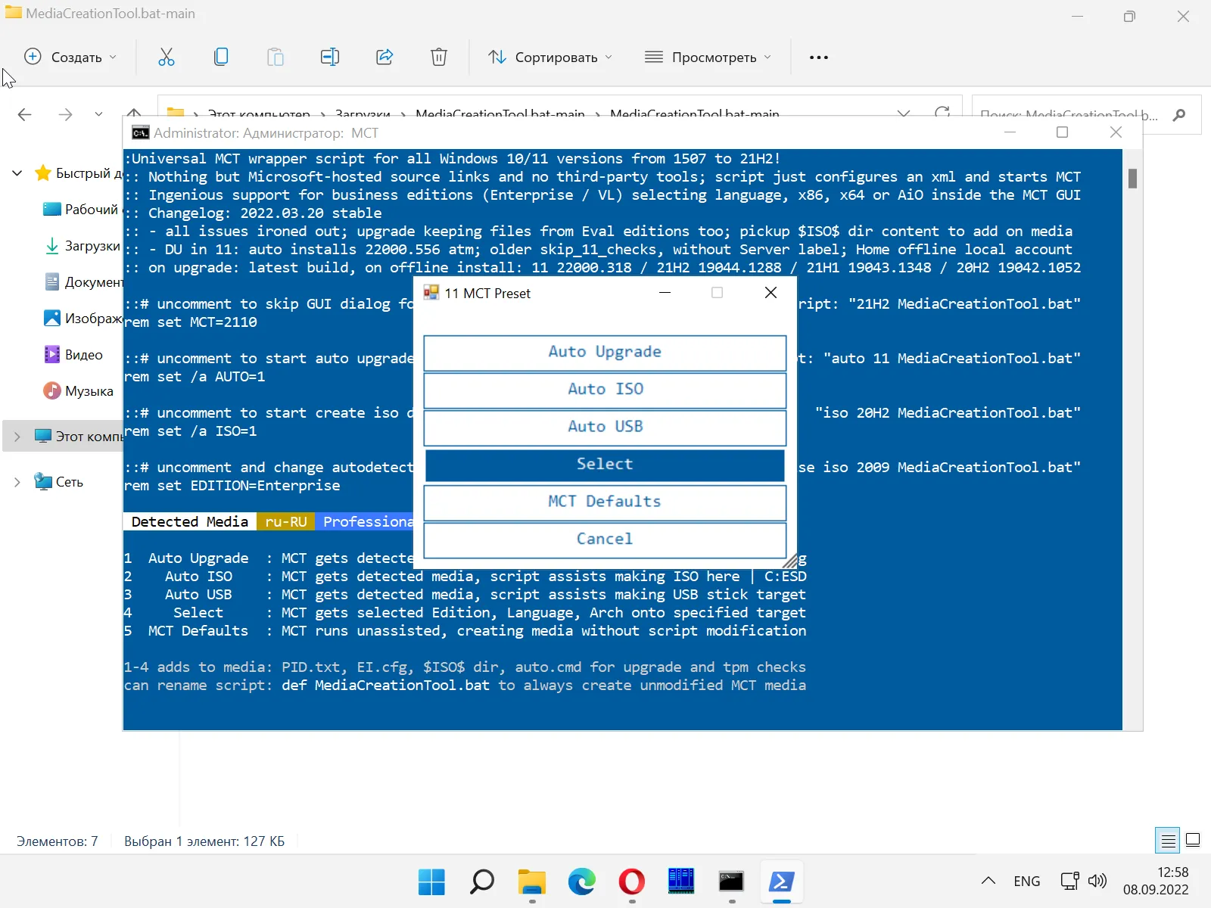This screenshot has width=1211, height=908.
Task: Choose Cancel in MCT Preset dialog
Action: (x=605, y=539)
